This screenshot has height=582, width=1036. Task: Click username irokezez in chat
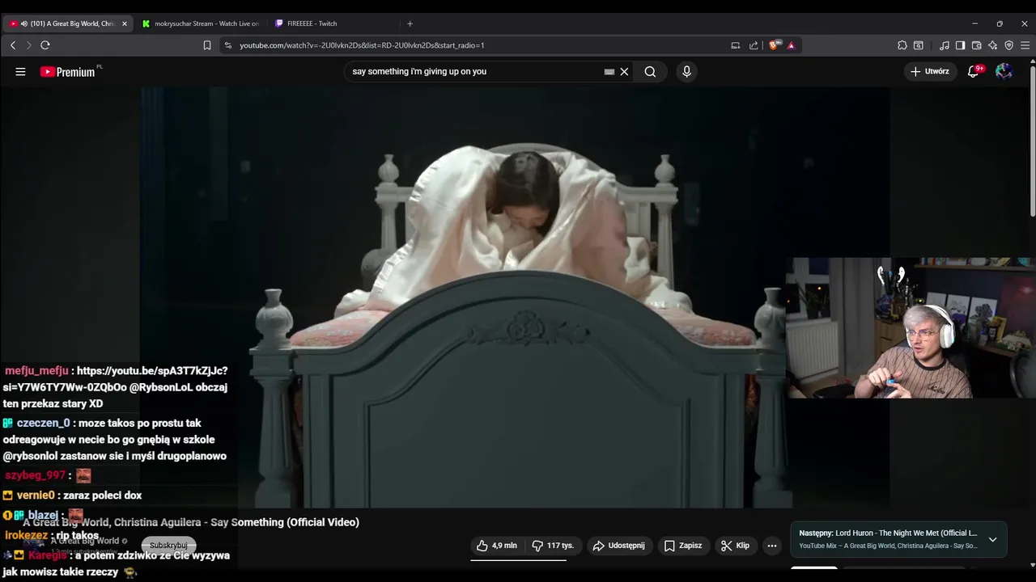tap(28, 535)
